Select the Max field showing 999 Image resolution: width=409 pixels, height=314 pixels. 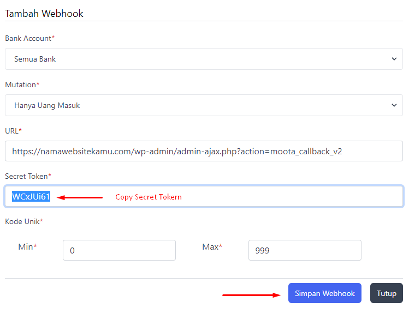[304, 250]
